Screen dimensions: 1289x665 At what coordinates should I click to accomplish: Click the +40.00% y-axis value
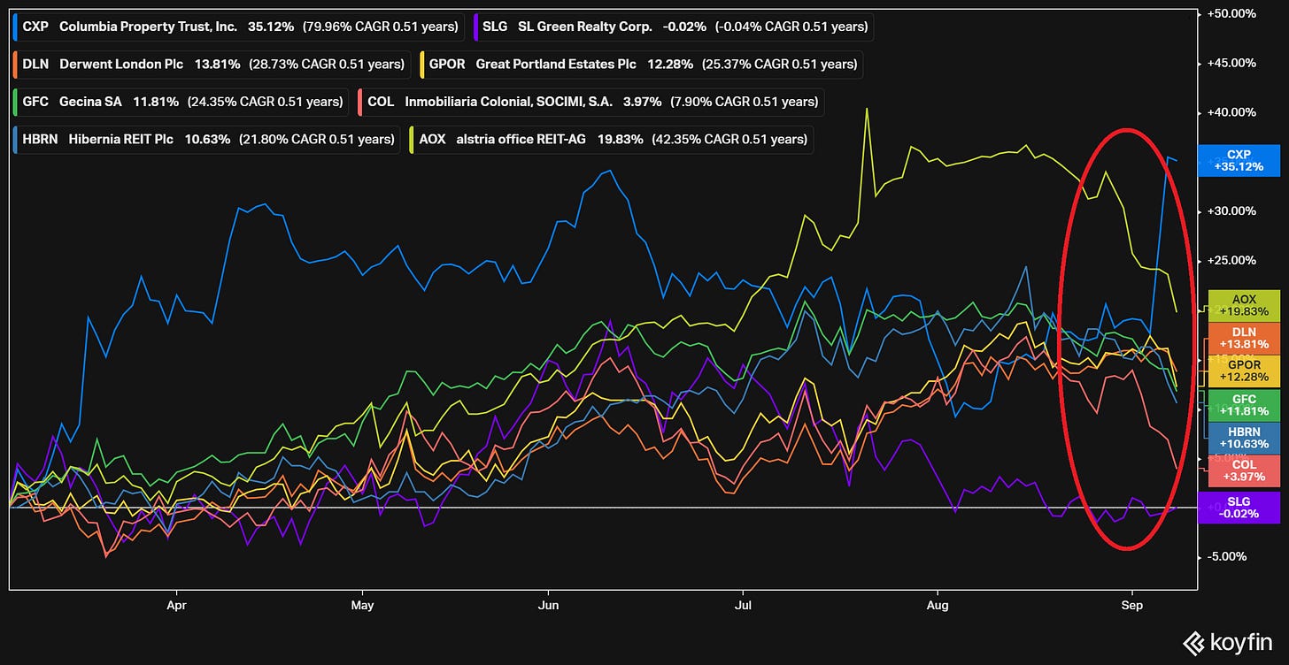1232,112
